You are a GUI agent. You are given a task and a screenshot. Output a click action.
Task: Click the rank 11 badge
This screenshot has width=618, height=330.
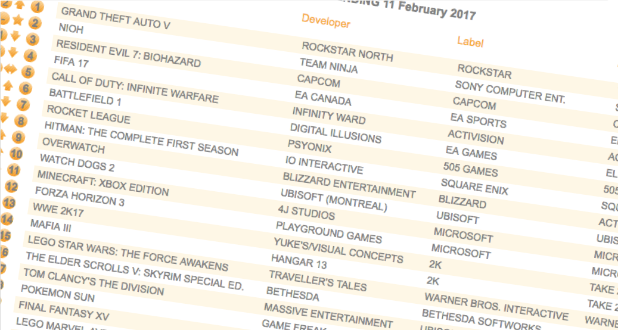(x=13, y=170)
